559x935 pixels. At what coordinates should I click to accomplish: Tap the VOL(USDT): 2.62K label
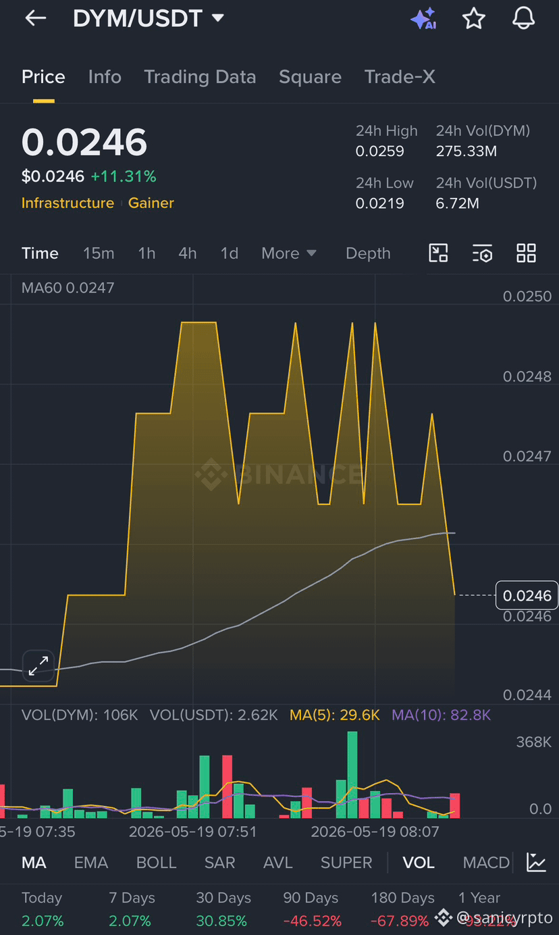click(x=214, y=715)
